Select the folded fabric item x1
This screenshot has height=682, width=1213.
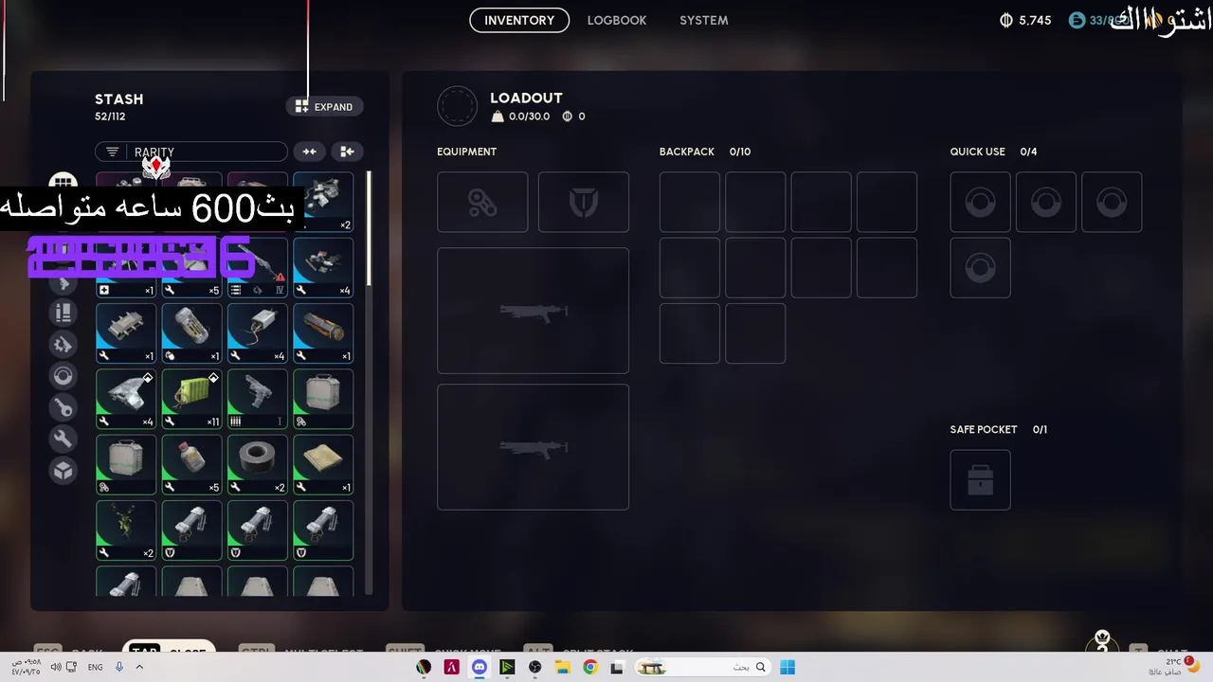(323, 464)
